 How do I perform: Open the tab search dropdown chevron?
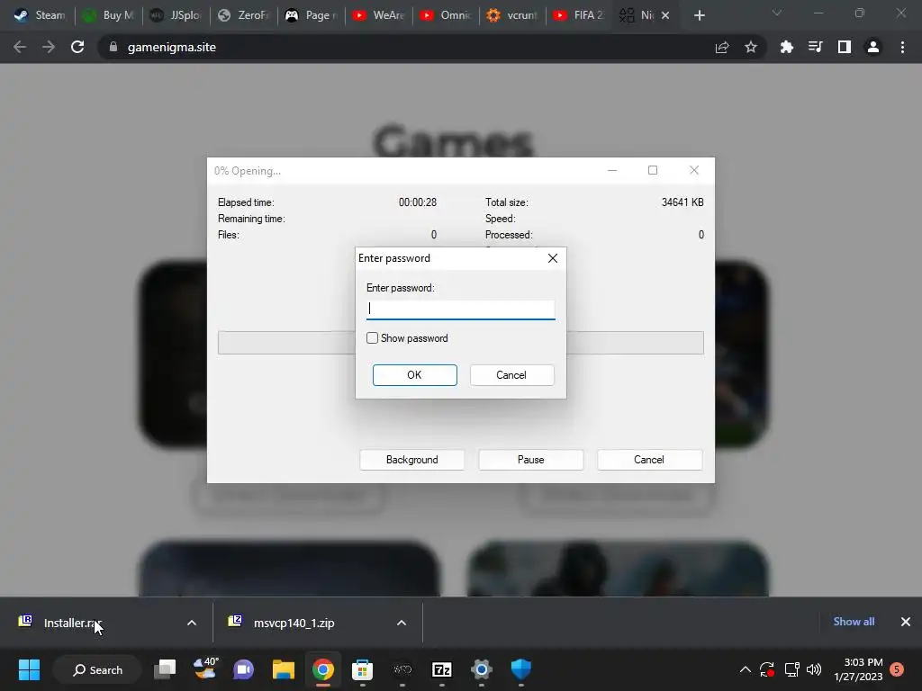tap(777, 13)
